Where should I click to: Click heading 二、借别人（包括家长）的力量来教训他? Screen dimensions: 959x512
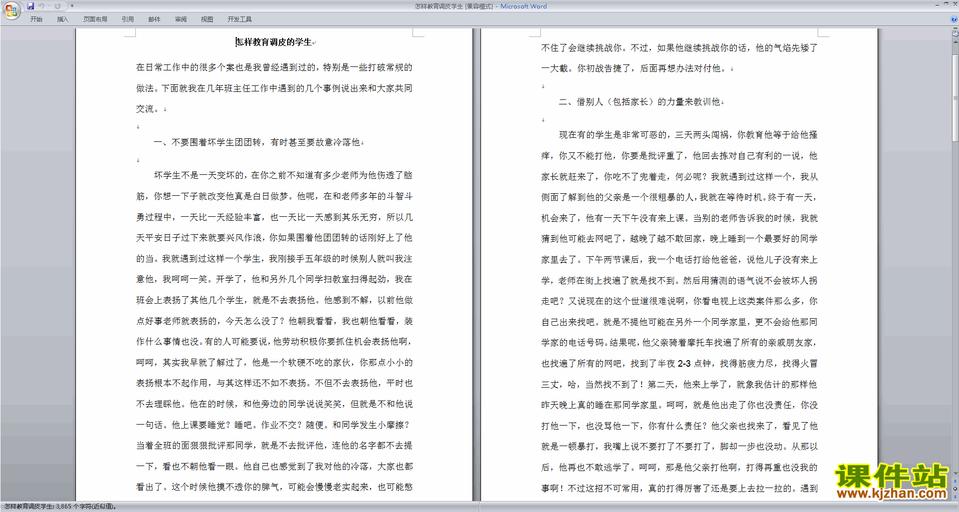tap(639, 102)
